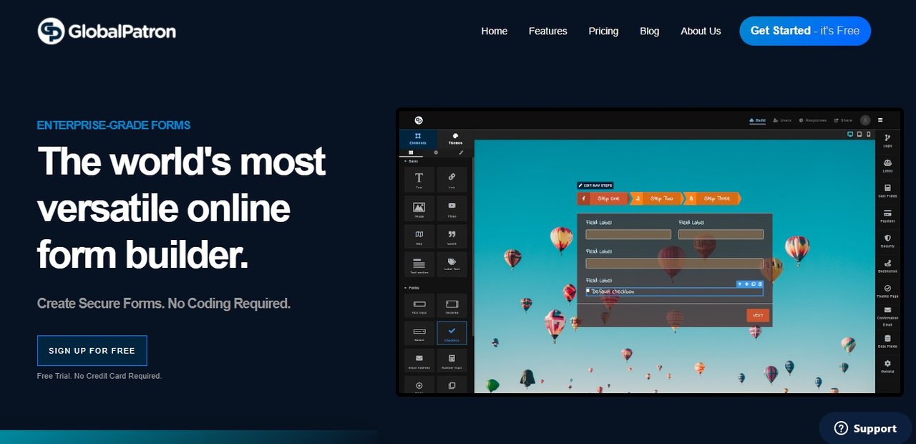Select the Elements tab in builder
The image size is (916, 444).
418,138
